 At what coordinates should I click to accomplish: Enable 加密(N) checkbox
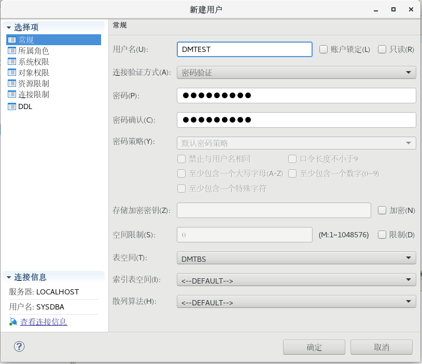coord(382,210)
